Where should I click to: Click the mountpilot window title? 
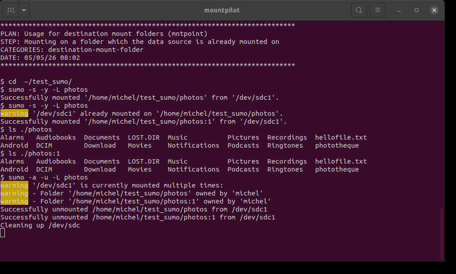222,10
